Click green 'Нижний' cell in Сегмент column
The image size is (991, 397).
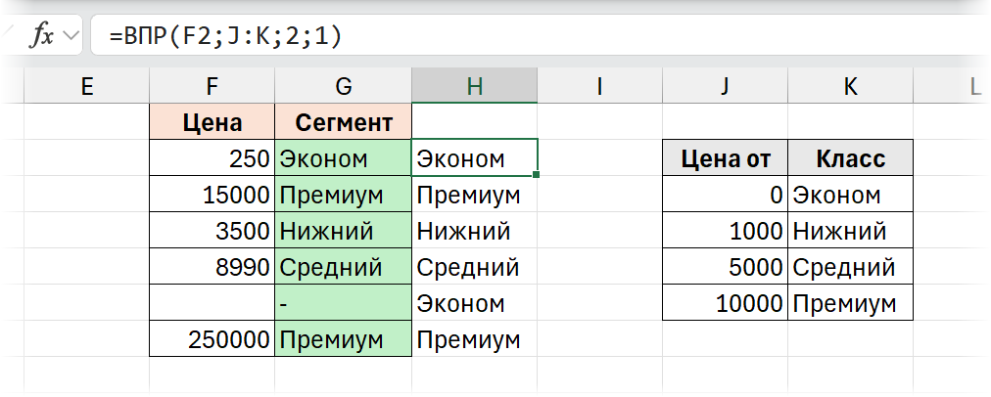pos(343,231)
